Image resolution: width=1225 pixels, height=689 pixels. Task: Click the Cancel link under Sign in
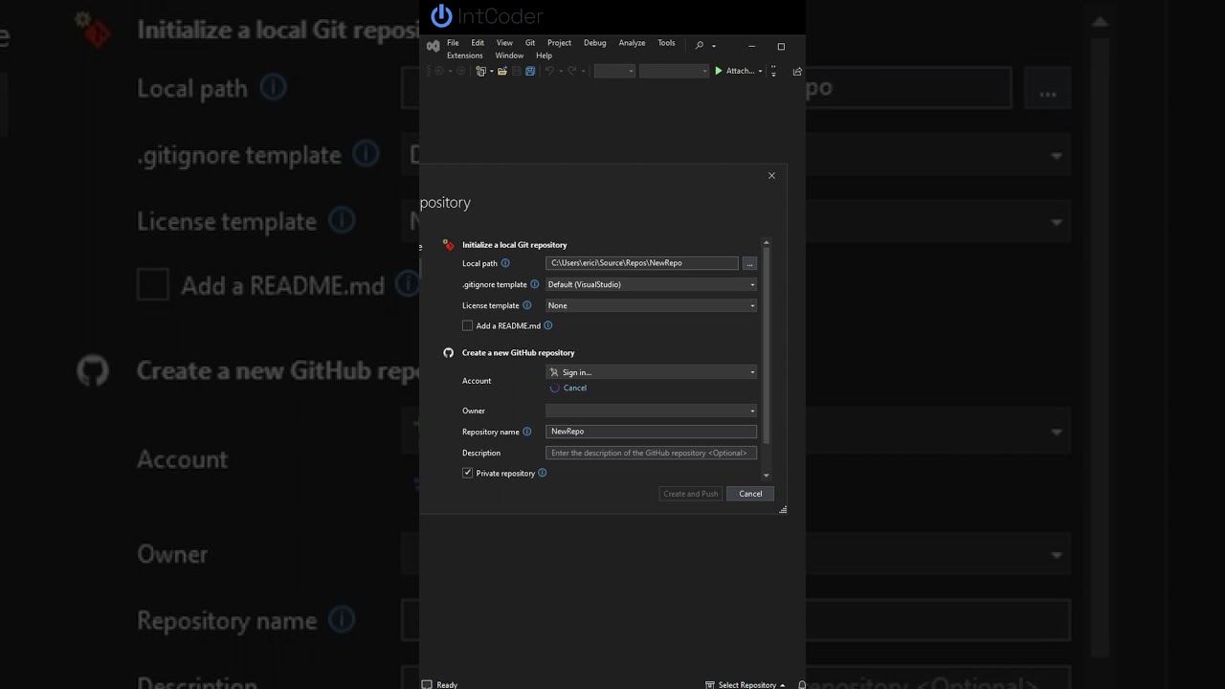[x=575, y=388]
